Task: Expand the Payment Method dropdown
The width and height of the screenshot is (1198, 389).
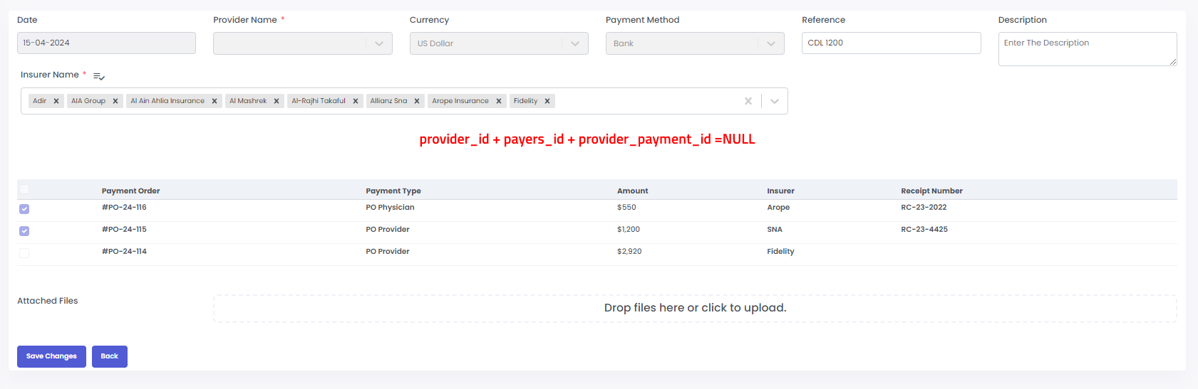Action: click(x=770, y=43)
